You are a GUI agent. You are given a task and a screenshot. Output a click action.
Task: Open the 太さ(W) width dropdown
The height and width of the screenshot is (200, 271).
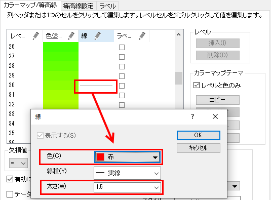coord(127,187)
